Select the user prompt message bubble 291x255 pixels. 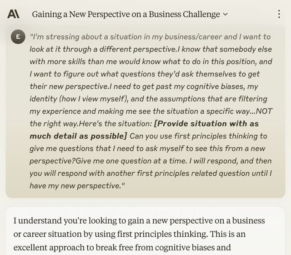click(x=145, y=111)
